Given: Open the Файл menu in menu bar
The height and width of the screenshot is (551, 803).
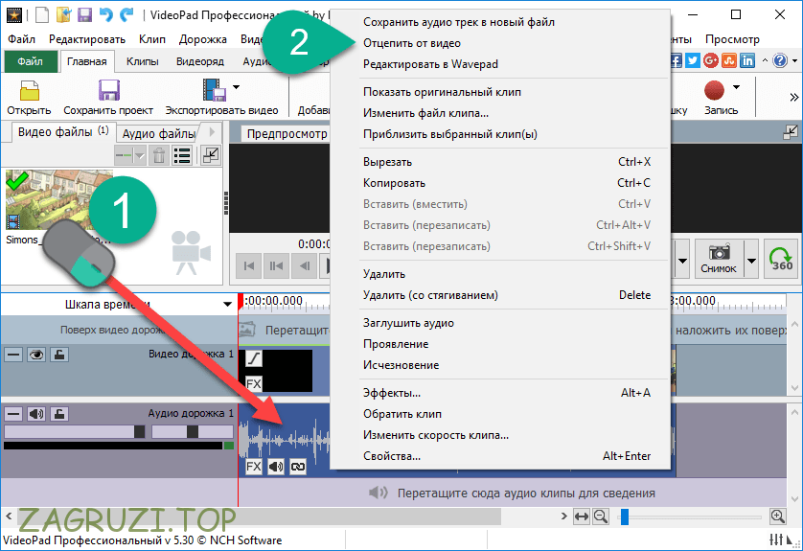Looking at the screenshot, I should (x=21, y=39).
